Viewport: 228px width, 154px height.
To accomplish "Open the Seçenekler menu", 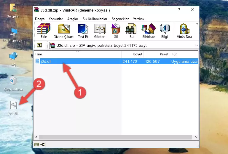I will (x=120, y=19).
